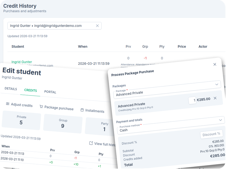This screenshot has width=226, height=169.
Task: Select the CREDITS tab
Action: pos(30,90)
